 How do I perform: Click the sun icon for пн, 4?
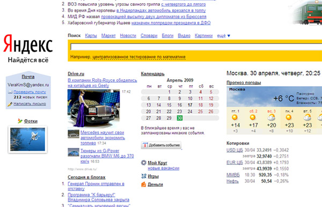pyautogui.click(x=289, y=117)
